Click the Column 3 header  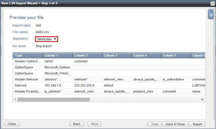point(117,55)
